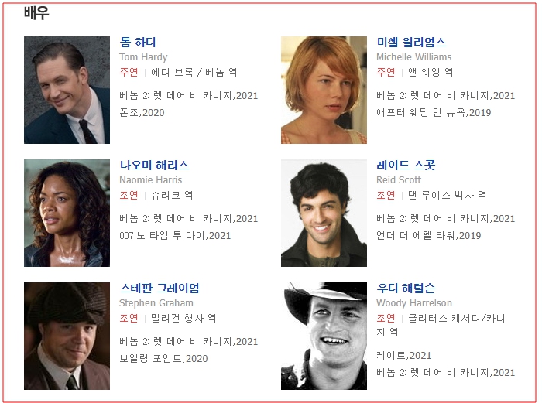Open the 미셸 윌리엄스 name link
The image size is (542, 403).
411,42
